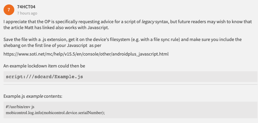Image resolution: width=258 pixels, height=123 pixels.
Task: Click the script:///sdcard/Example.js code block
Action: pos(44,77)
